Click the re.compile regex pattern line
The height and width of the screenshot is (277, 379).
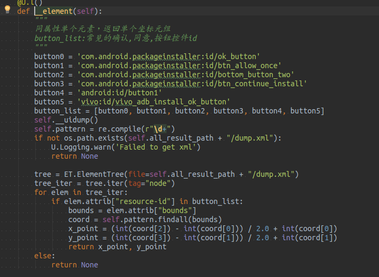click(104, 129)
